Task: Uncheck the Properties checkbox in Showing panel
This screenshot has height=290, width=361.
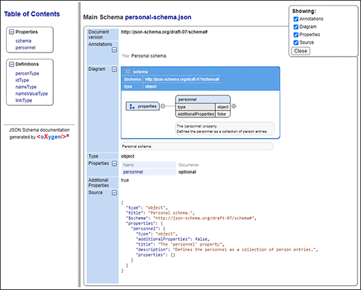Action: click(x=296, y=35)
